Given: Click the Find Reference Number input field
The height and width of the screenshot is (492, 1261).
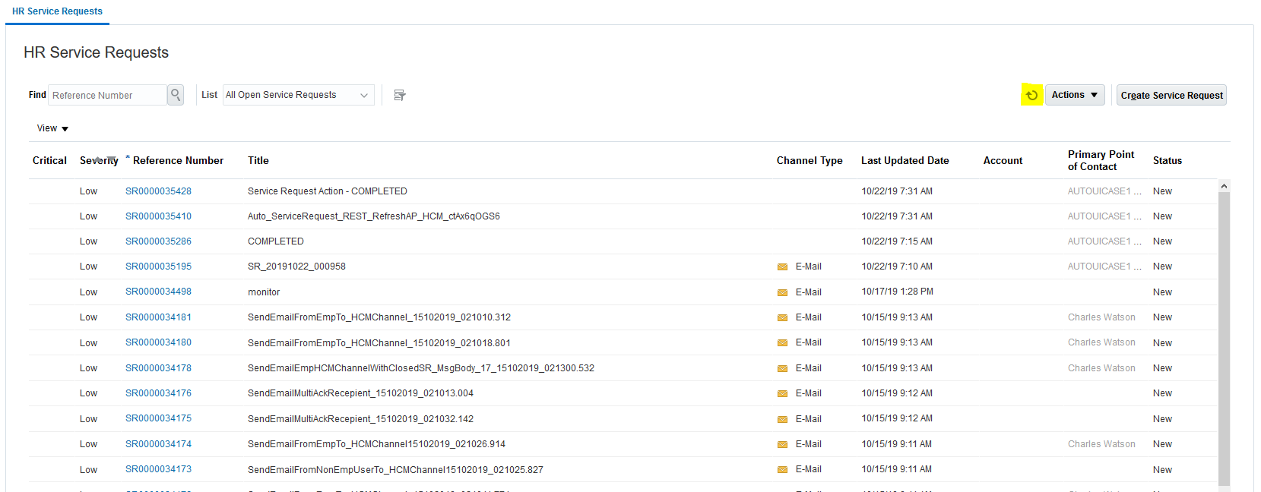Looking at the screenshot, I should click(106, 95).
